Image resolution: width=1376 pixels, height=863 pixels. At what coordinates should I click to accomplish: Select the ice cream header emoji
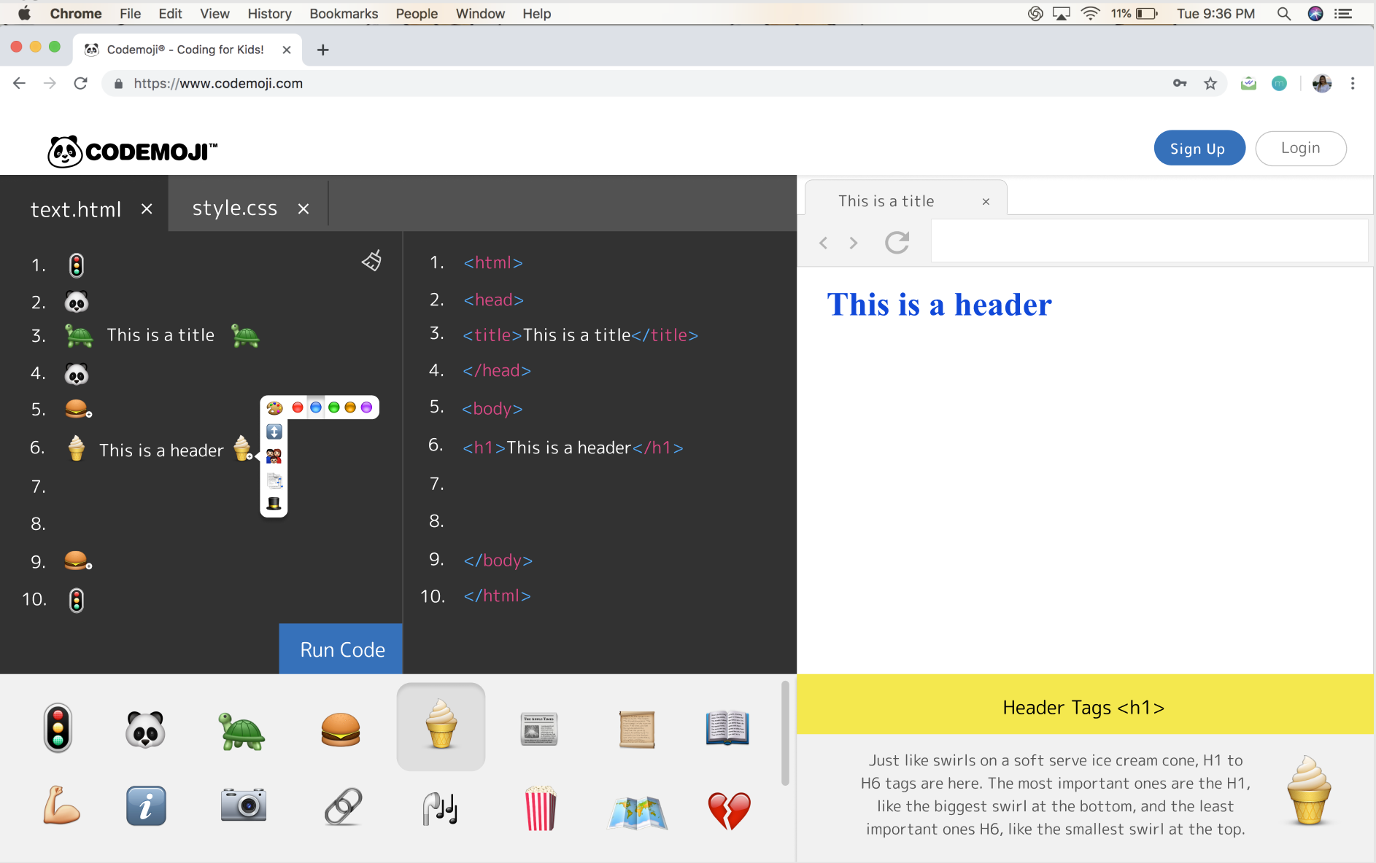click(440, 727)
